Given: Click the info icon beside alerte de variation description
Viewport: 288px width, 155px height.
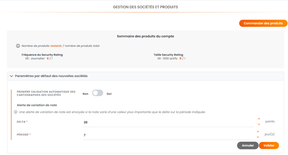Looking at the screenshot, I should click(16, 112).
